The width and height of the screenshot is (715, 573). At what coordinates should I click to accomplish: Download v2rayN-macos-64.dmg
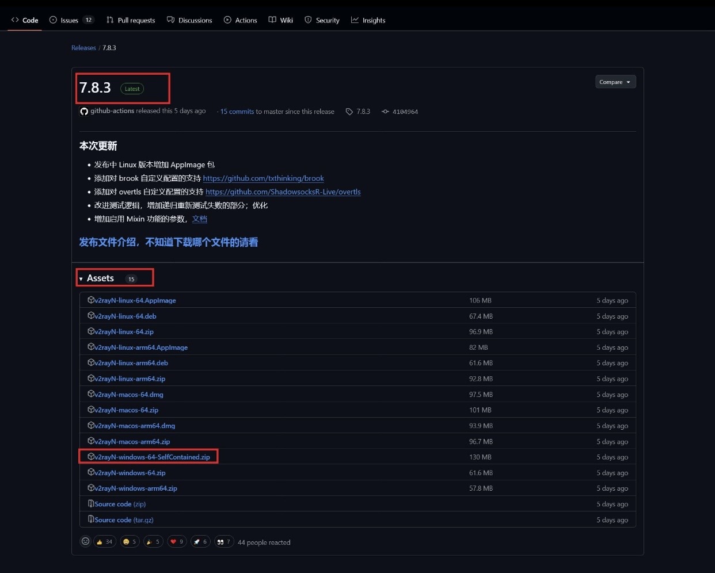(x=129, y=395)
